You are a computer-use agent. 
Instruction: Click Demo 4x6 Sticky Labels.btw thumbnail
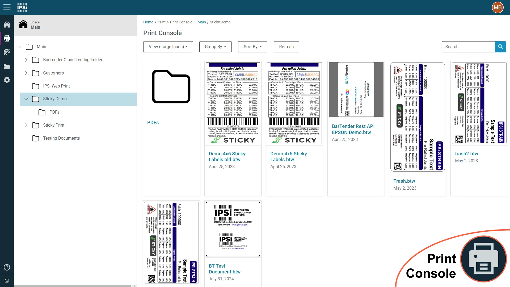pyautogui.click(x=294, y=103)
